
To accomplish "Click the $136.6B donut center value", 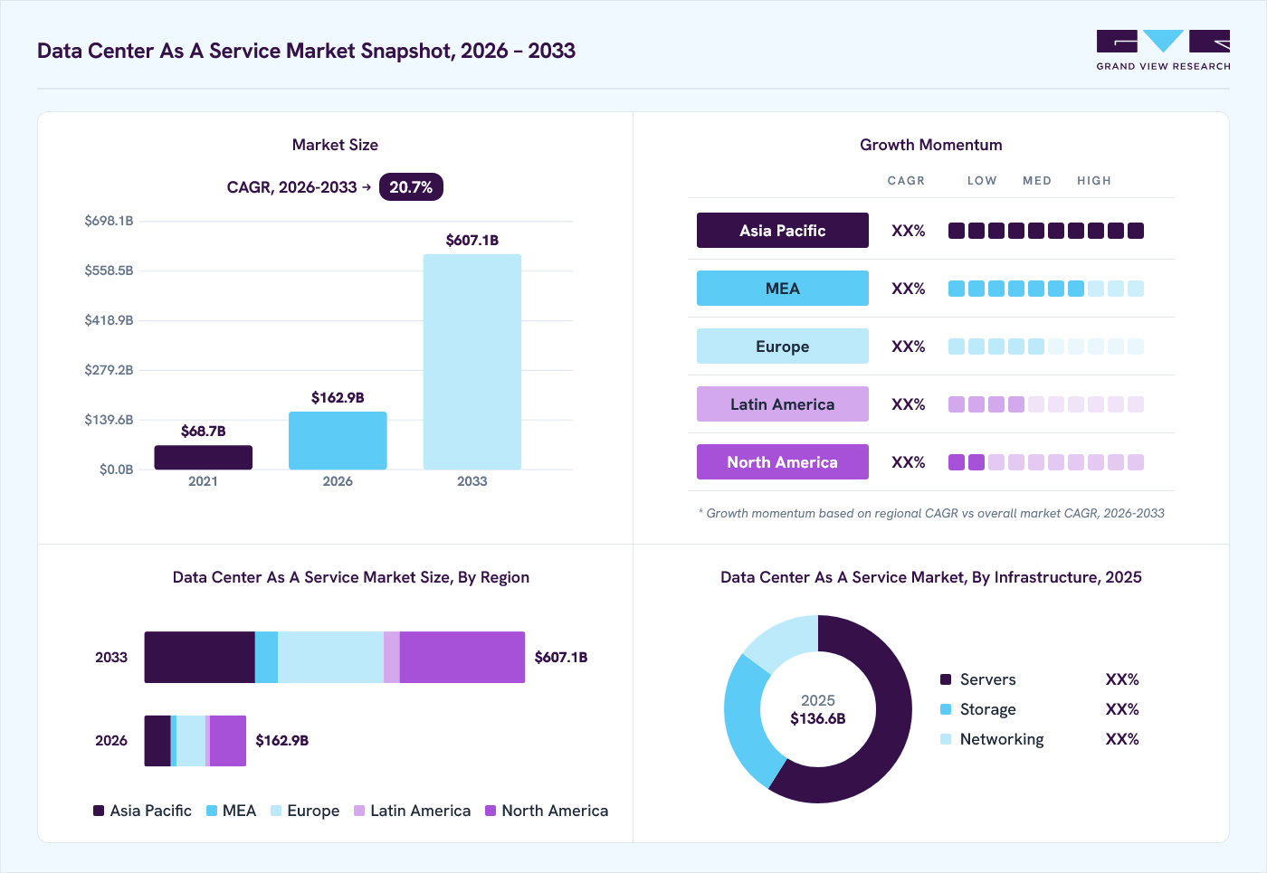I will point(818,719).
